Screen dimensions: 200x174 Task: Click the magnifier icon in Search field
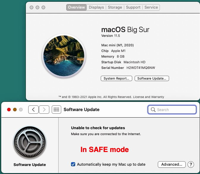(153, 110)
